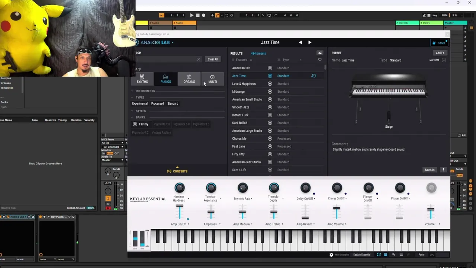Set monitor to Off
The image size is (476, 268).
pyautogui.click(x=116, y=153)
